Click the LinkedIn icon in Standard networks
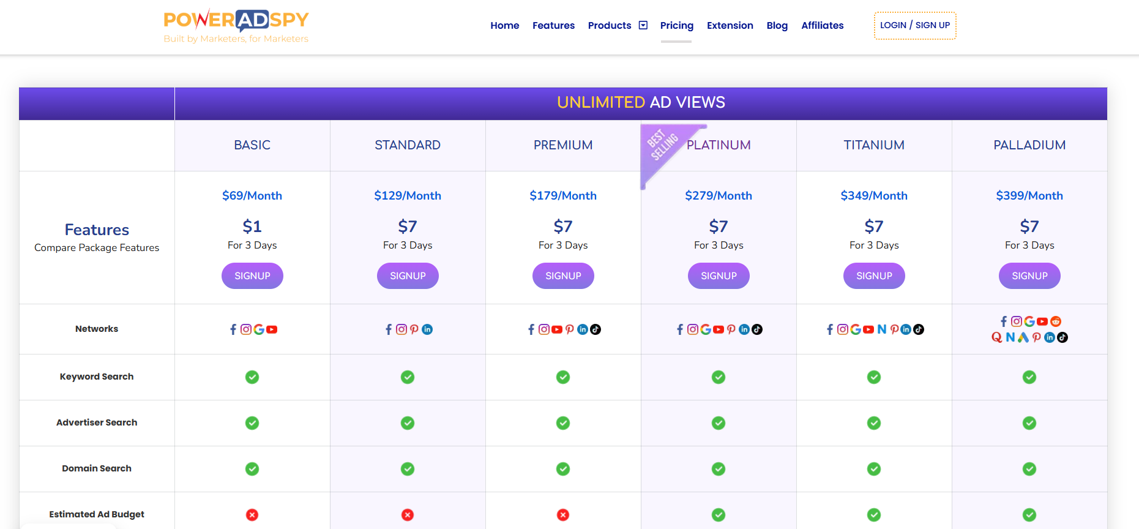 tap(427, 329)
